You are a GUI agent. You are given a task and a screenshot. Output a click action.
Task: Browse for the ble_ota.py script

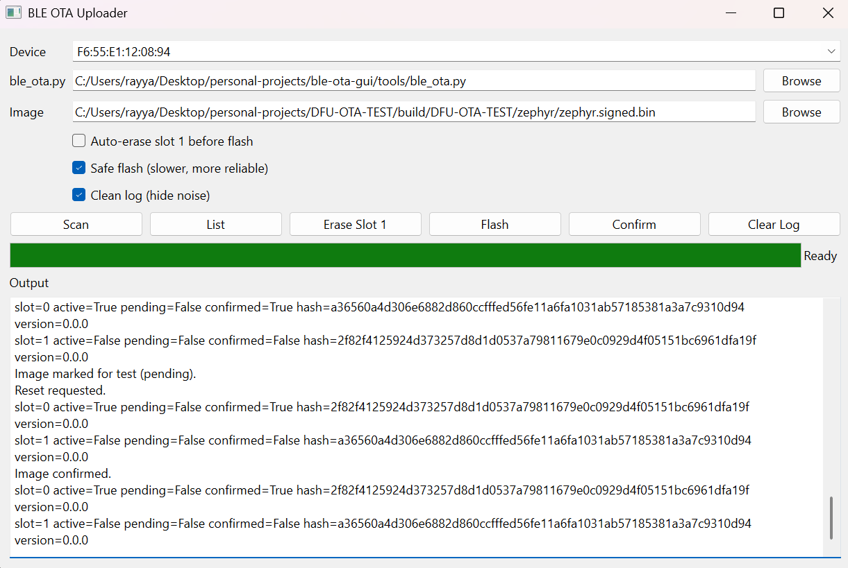point(801,80)
